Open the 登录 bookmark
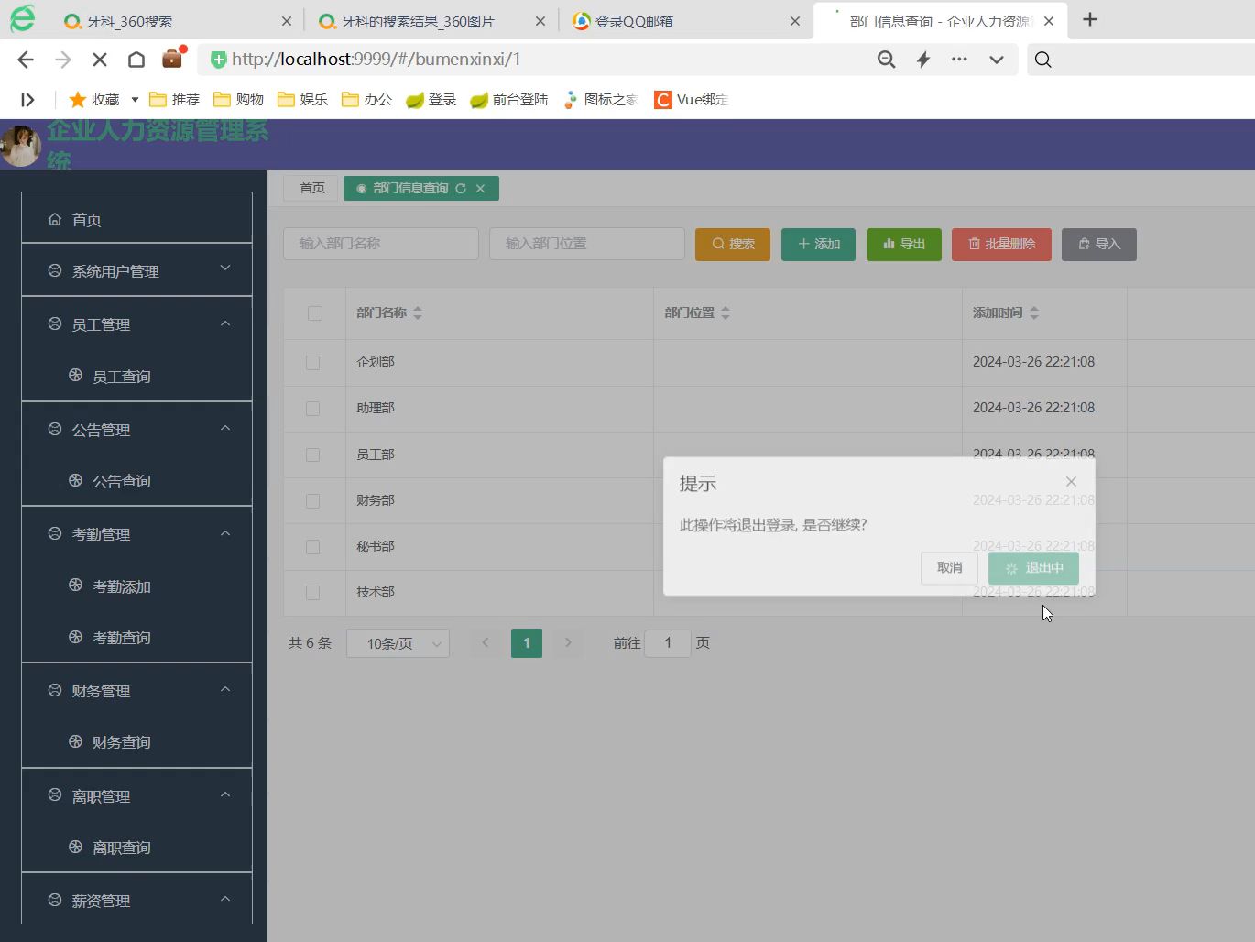The width and height of the screenshot is (1255, 942). pos(431,99)
